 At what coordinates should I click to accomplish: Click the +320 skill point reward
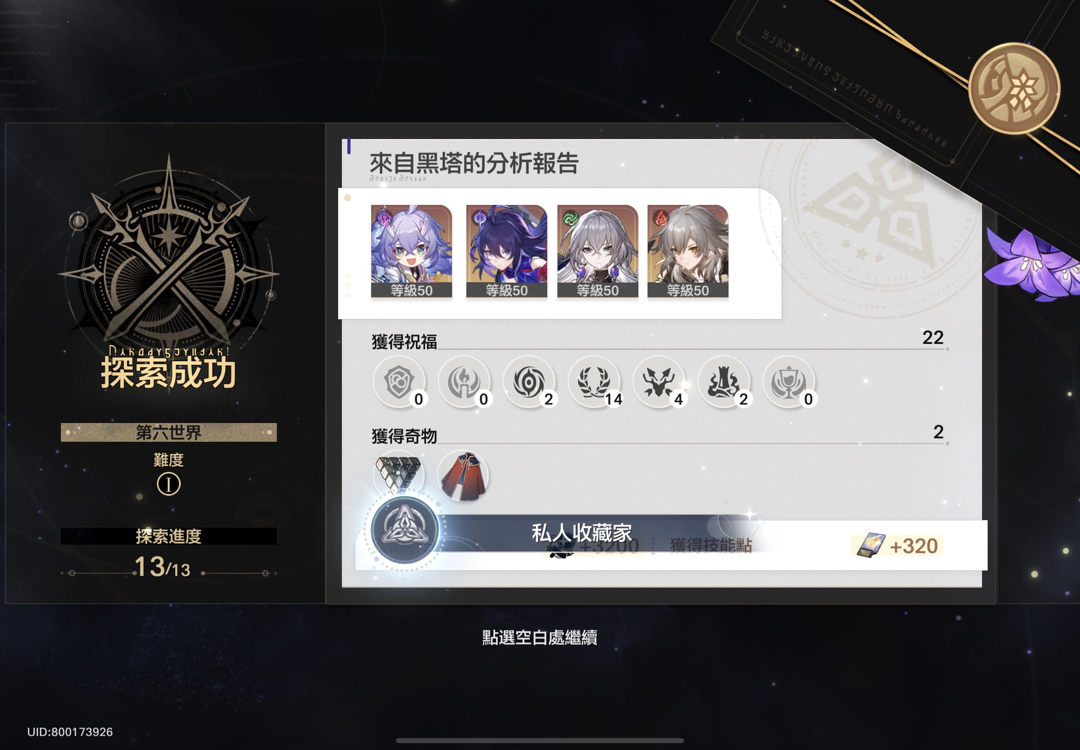(897, 546)
